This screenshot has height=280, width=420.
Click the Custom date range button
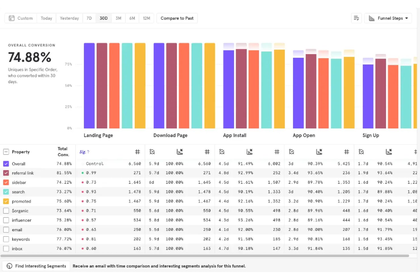point(21,18)
